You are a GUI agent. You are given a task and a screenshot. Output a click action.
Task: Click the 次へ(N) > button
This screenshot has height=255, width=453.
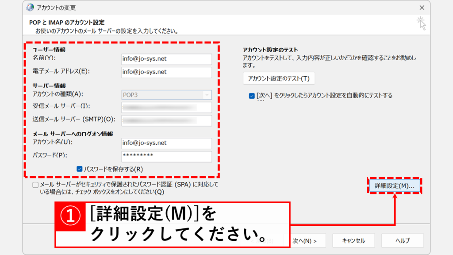305,240
